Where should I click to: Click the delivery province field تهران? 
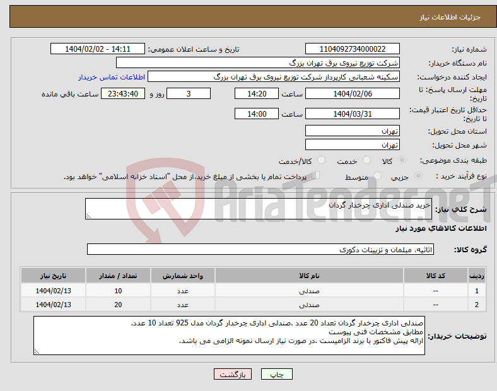352,131
